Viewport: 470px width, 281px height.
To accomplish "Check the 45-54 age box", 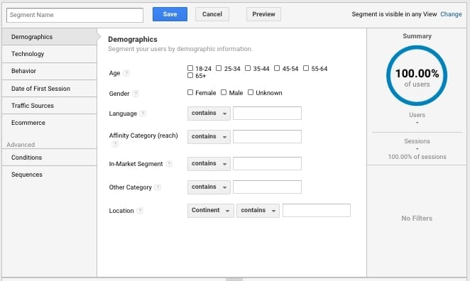I will [277, 68].
